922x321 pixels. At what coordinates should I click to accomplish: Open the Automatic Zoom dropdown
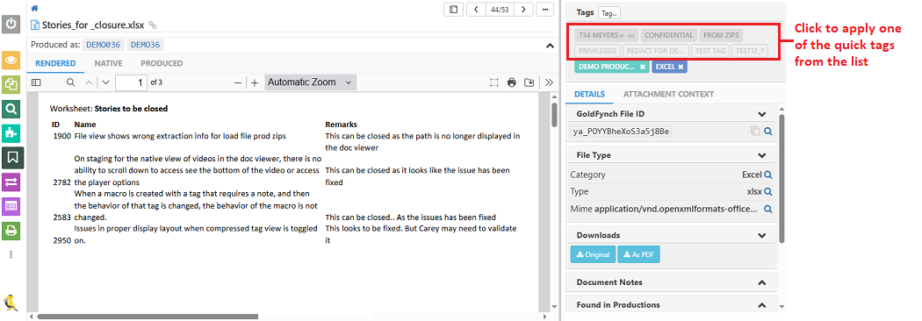tap(311, 82)
